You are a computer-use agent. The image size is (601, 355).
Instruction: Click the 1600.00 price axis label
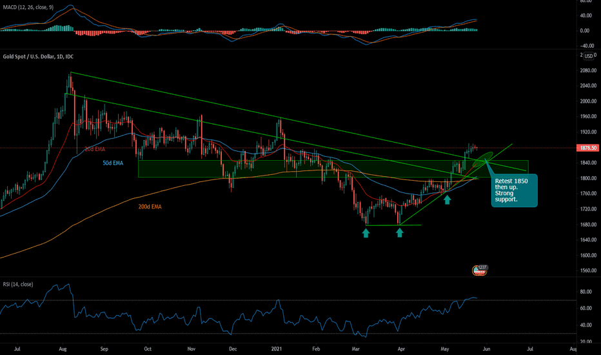[x=588, y=255]
